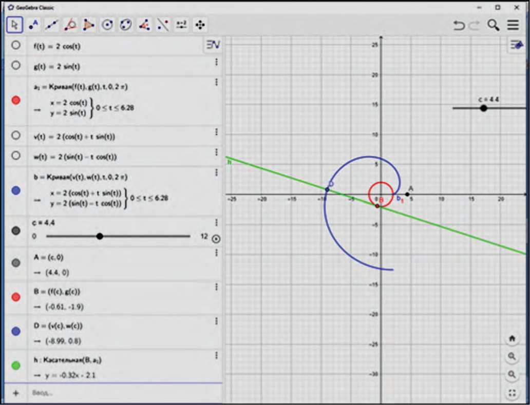This screenshot has height=405, width=530.
Task: Select the B = (f(c), g(c)) definition
Action: pos(57,292)
